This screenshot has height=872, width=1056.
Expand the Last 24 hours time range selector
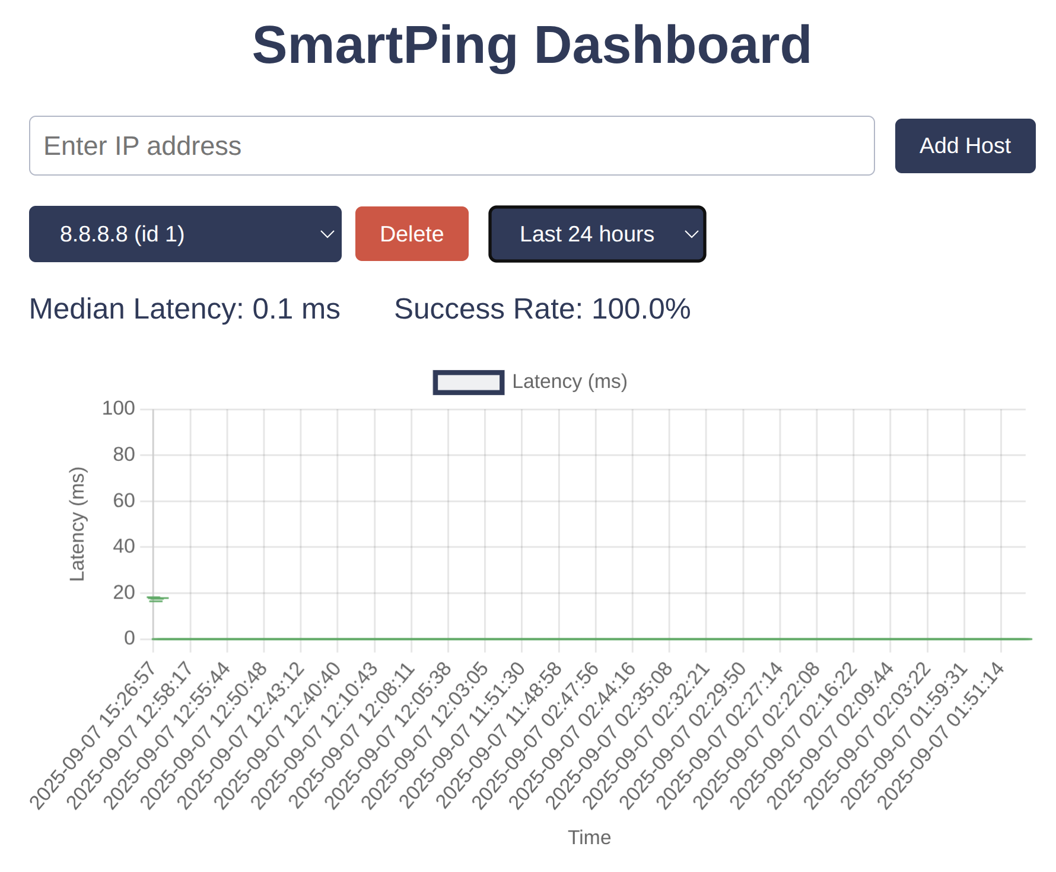(596, 234)
